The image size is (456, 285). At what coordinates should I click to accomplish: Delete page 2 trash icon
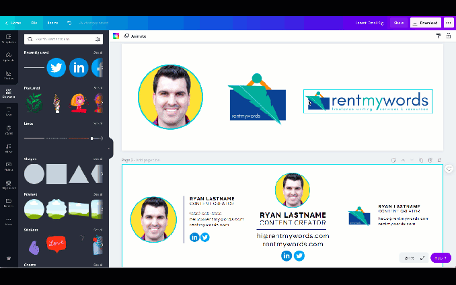[430, 160]
